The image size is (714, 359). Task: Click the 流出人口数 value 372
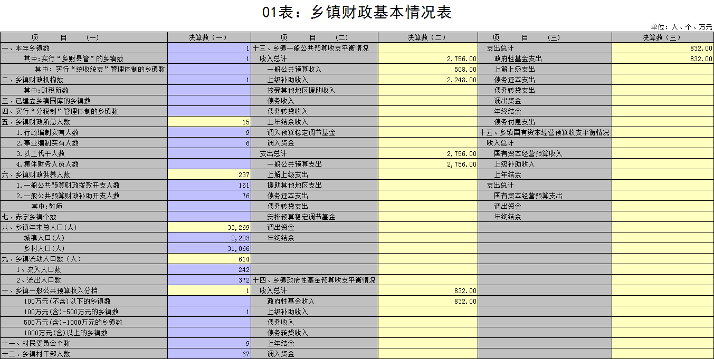(x=210, y=280)
